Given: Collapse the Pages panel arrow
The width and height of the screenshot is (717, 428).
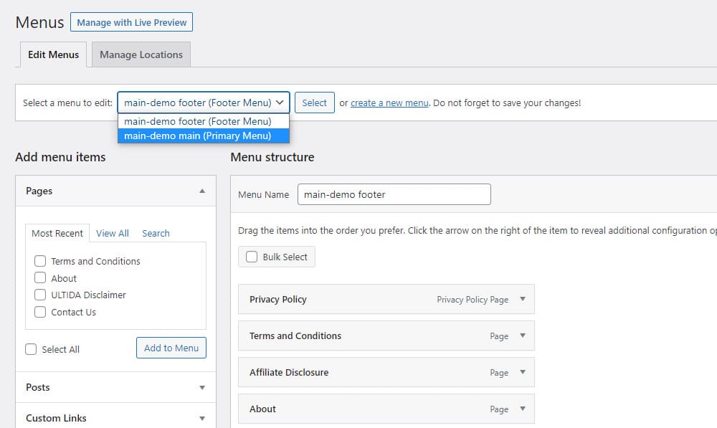Looking at the screenshot, I should [202, 191].
